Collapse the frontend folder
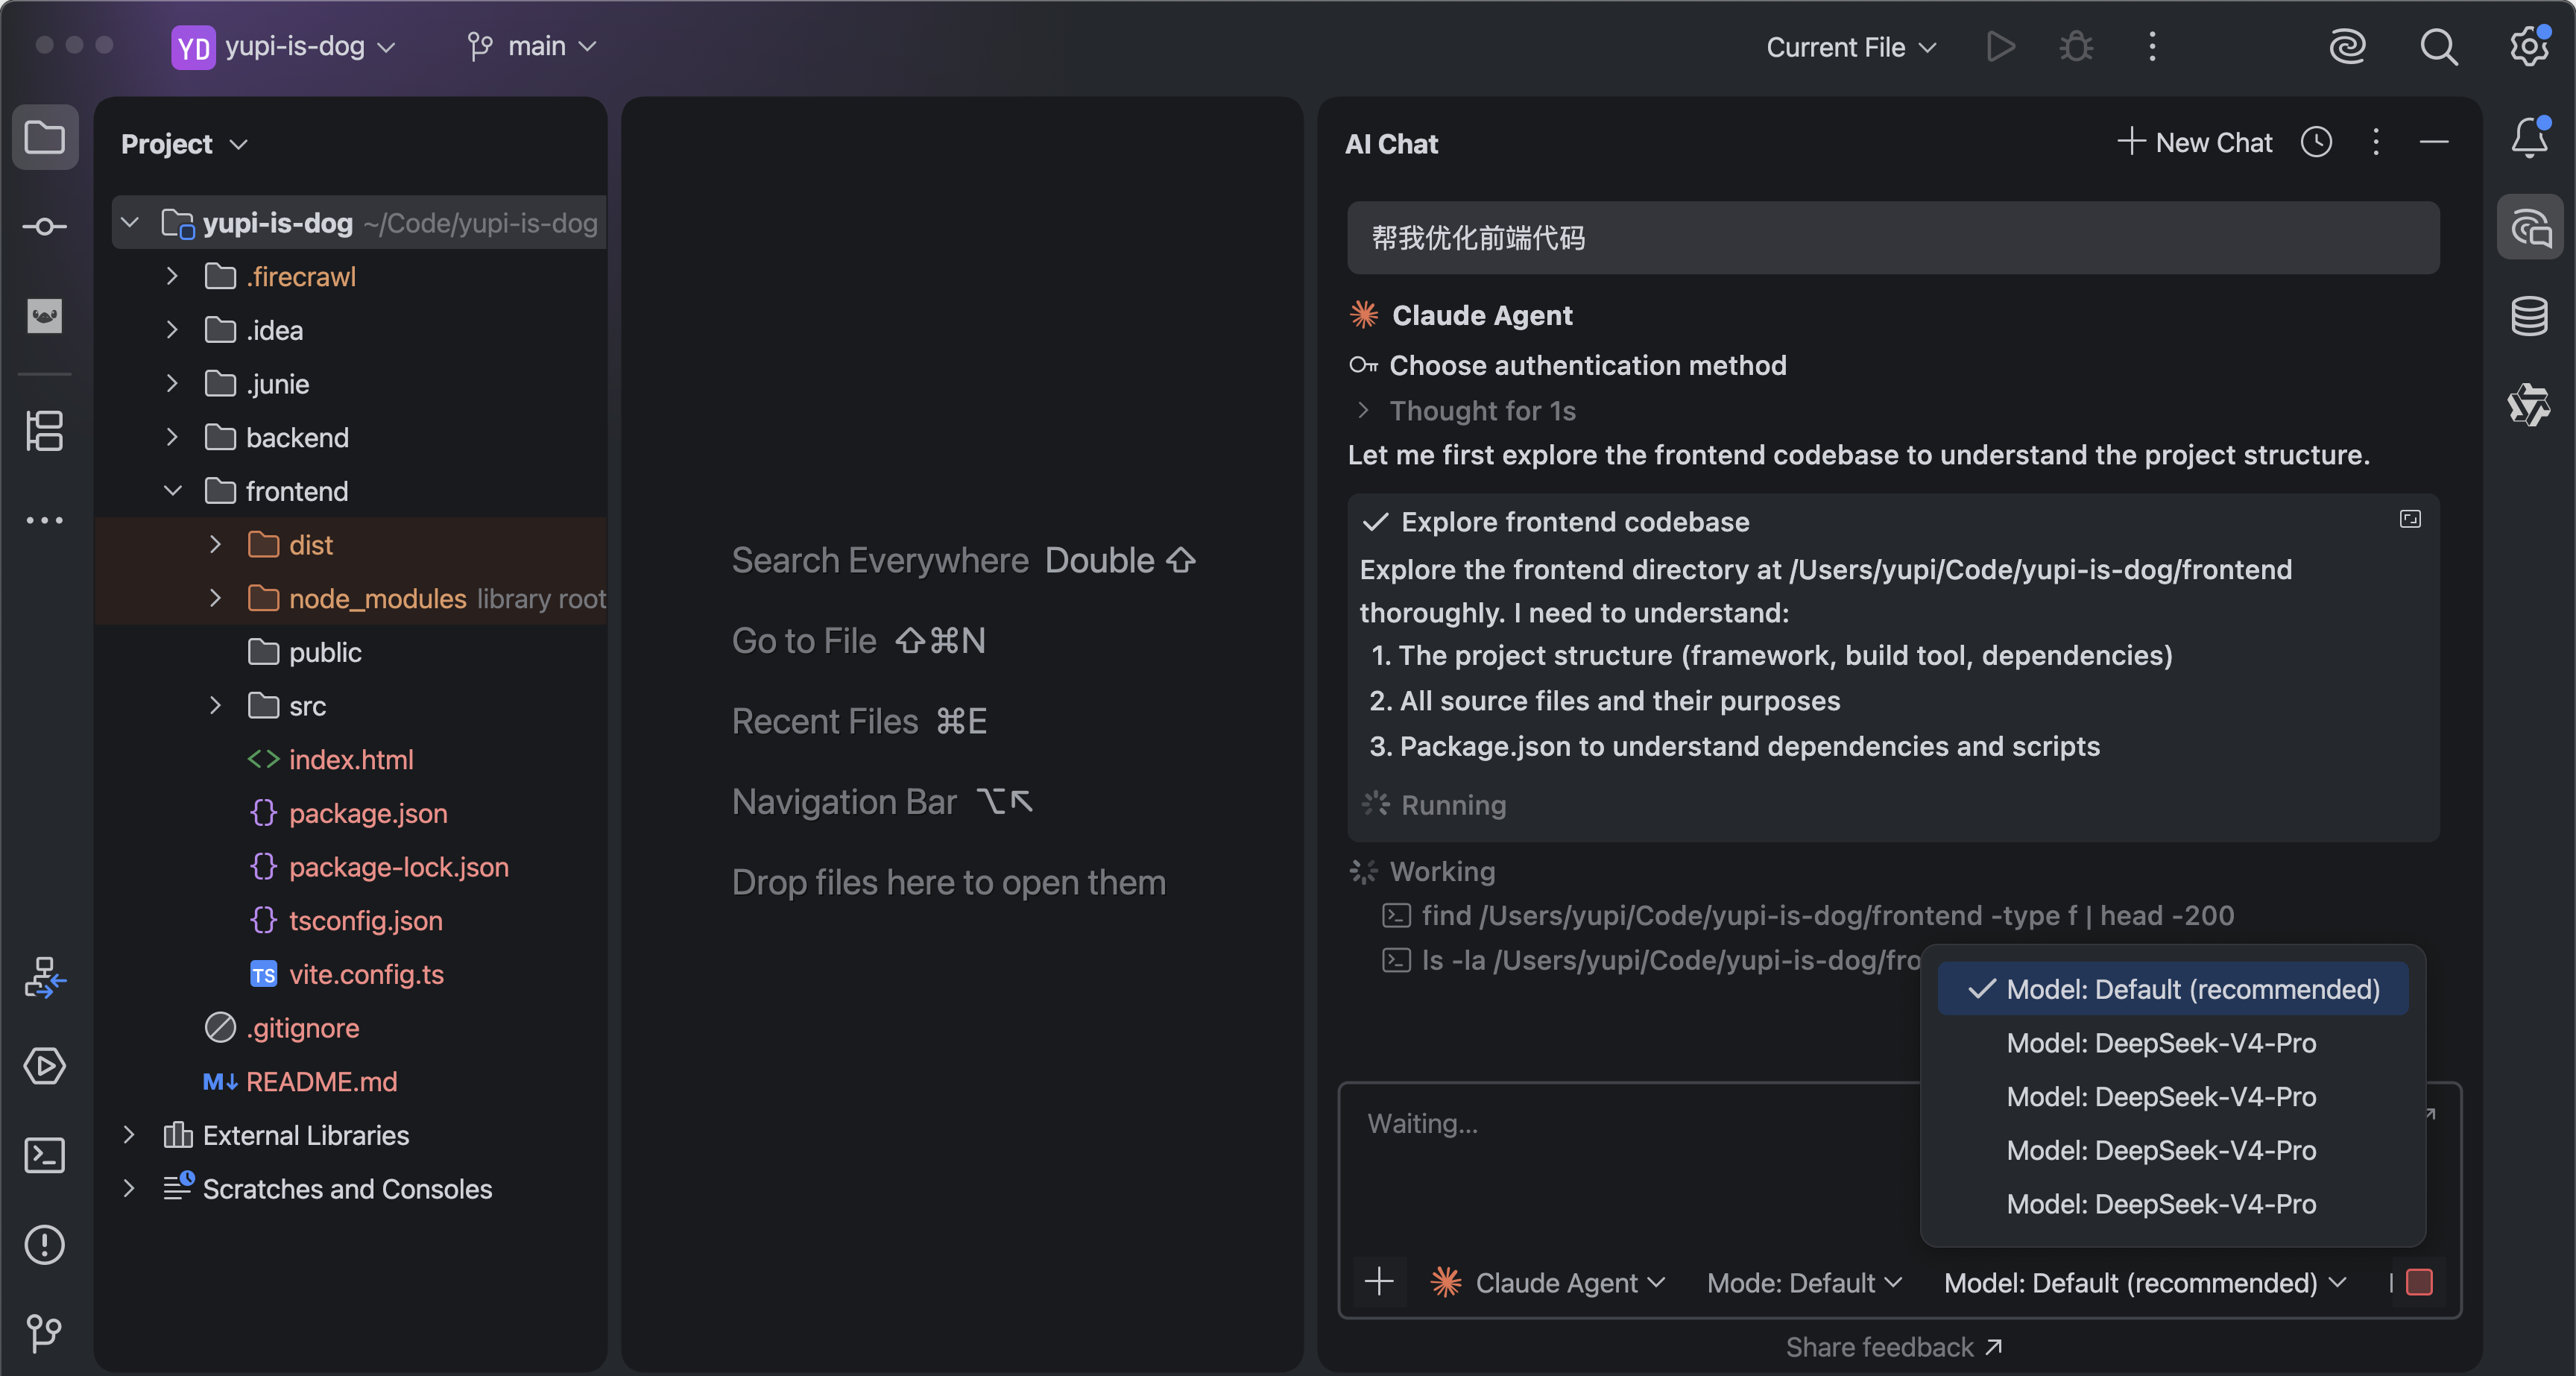Viewport: 2576px width, 1376px height. (172, 491)
